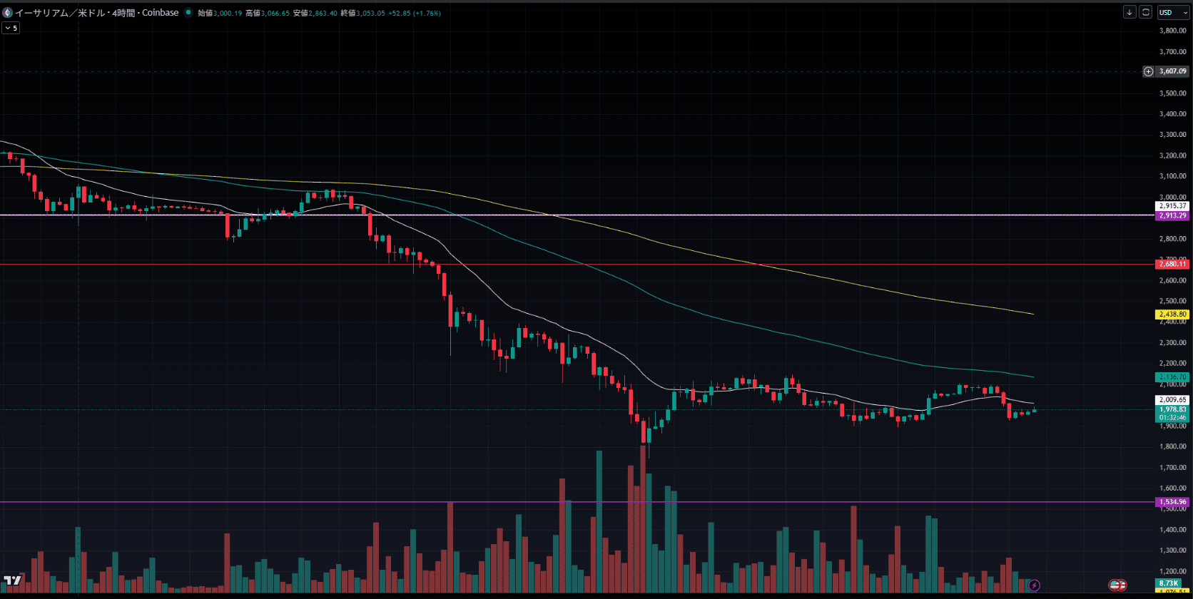Viewport: 1193px width, 599px height.
Task: Click the current price label 1,978.83
Action: tap(1172, 409)
